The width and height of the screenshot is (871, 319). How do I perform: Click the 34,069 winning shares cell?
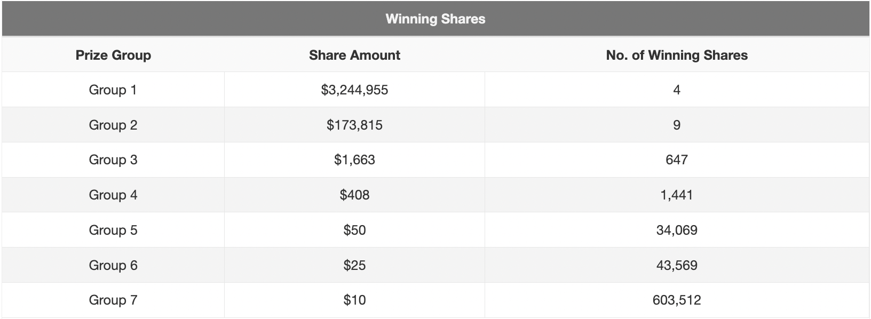point(677,230)
